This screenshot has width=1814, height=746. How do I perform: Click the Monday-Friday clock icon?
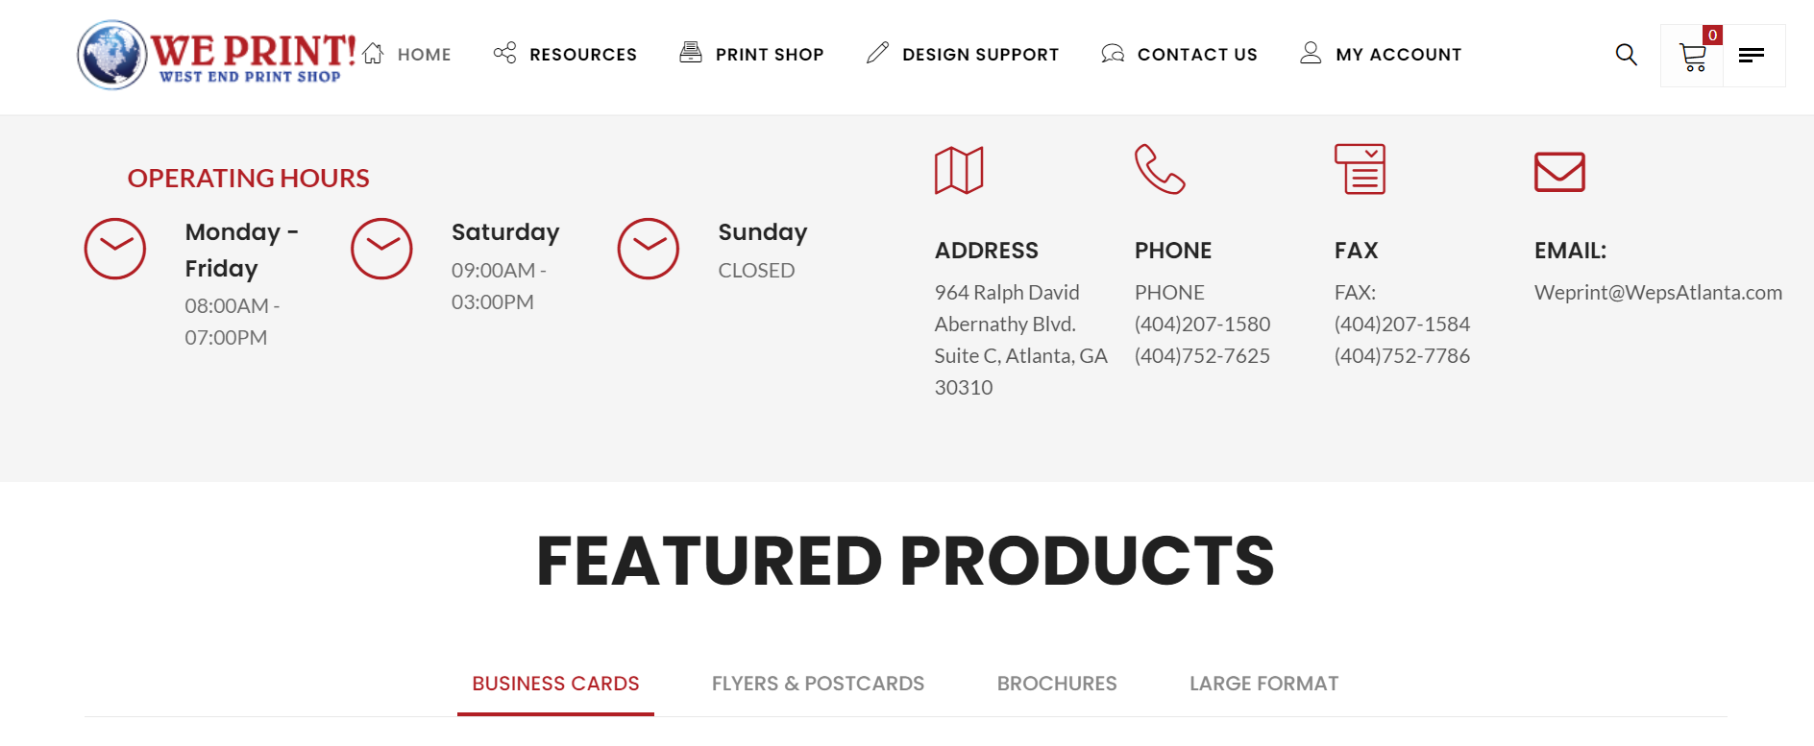tap(115, 249)
